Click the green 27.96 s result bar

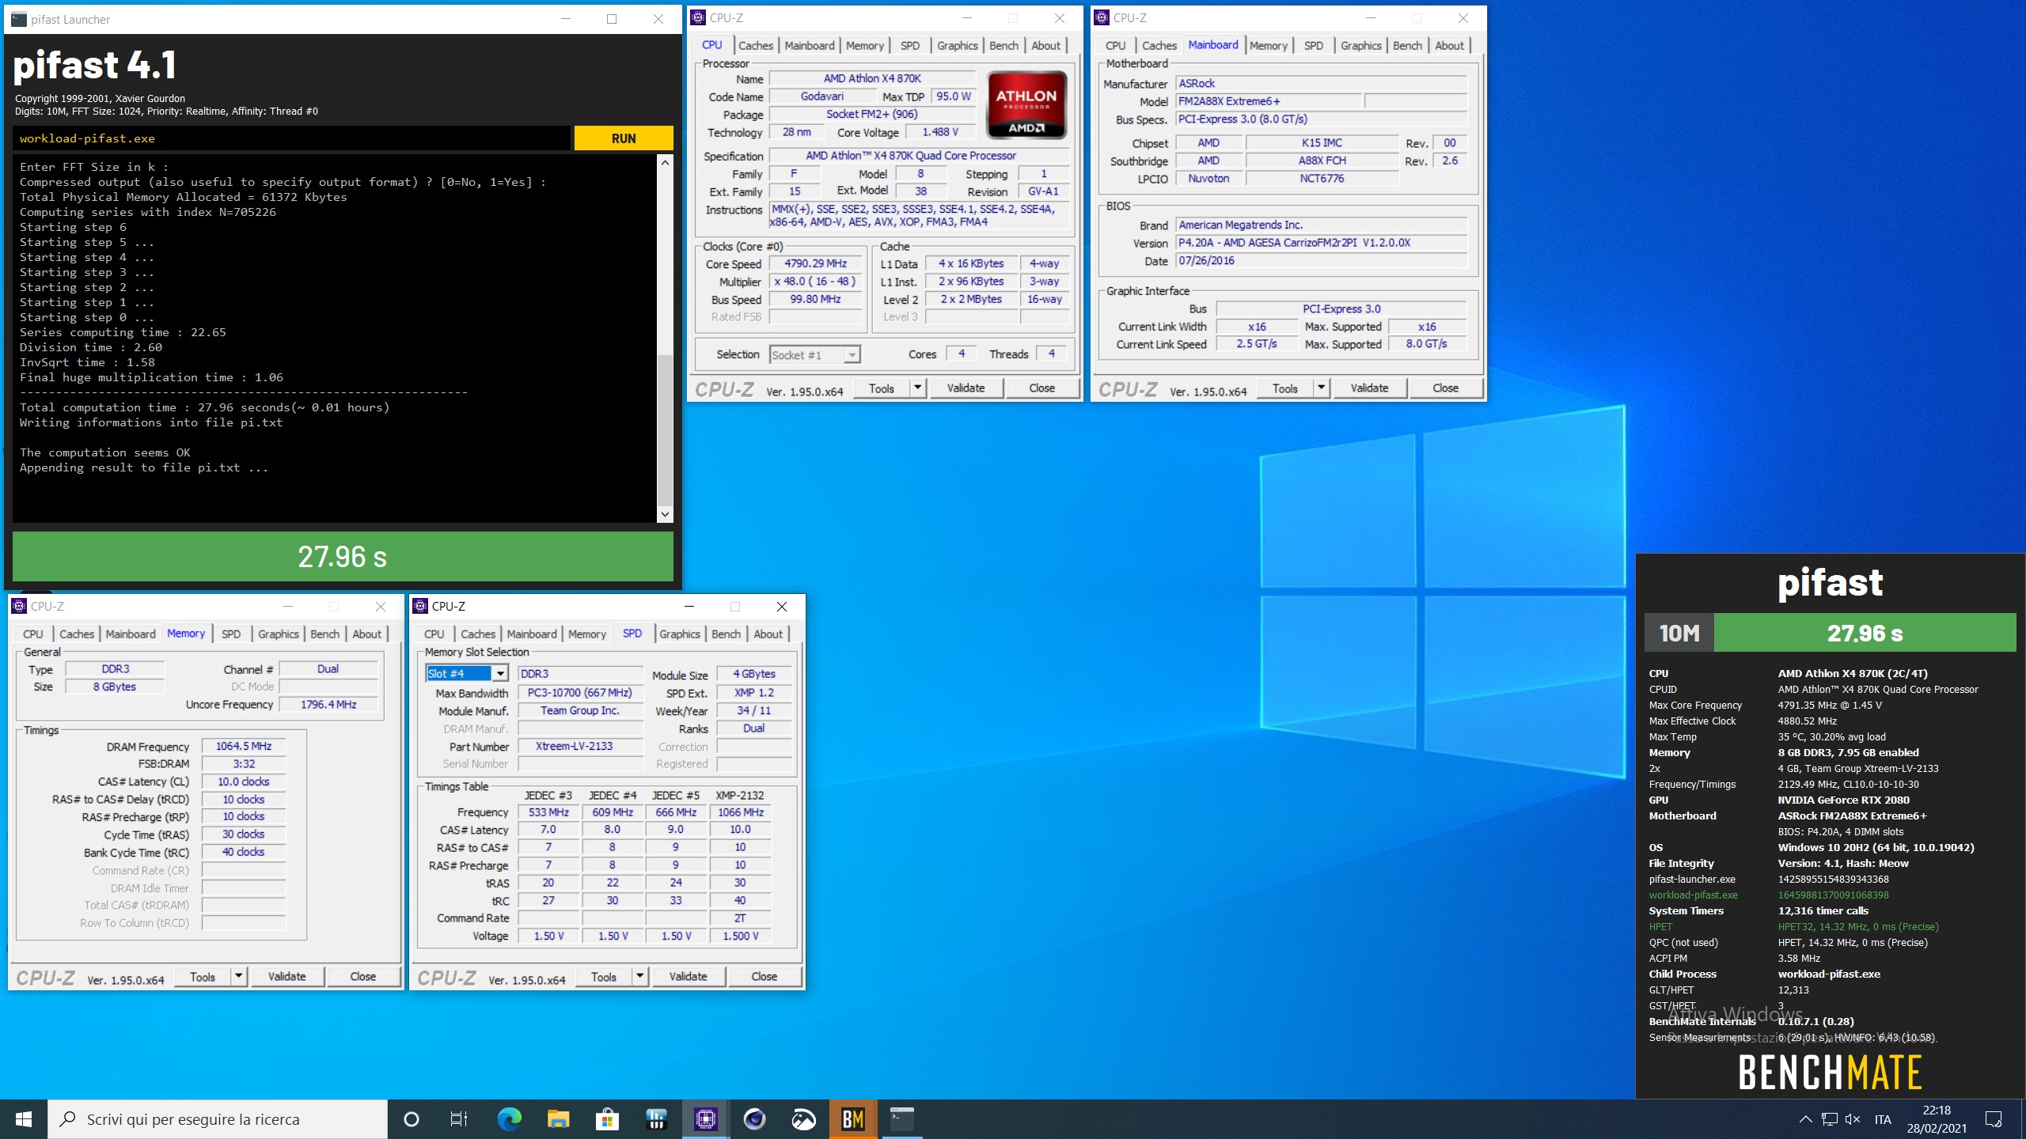pos(343,557)
